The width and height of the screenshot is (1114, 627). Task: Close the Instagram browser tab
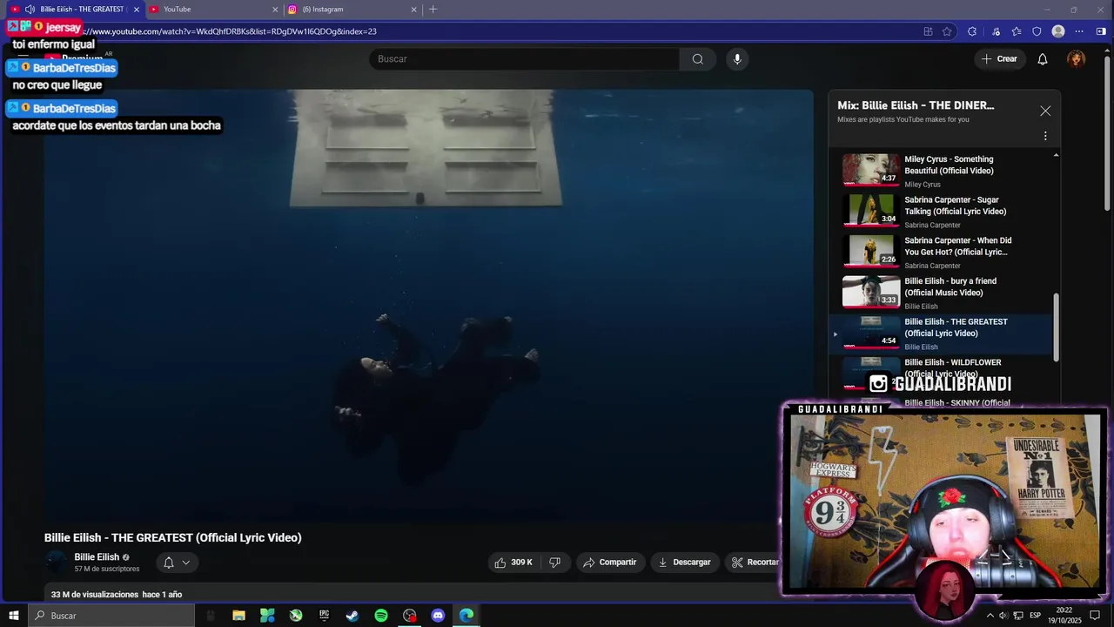414,10
